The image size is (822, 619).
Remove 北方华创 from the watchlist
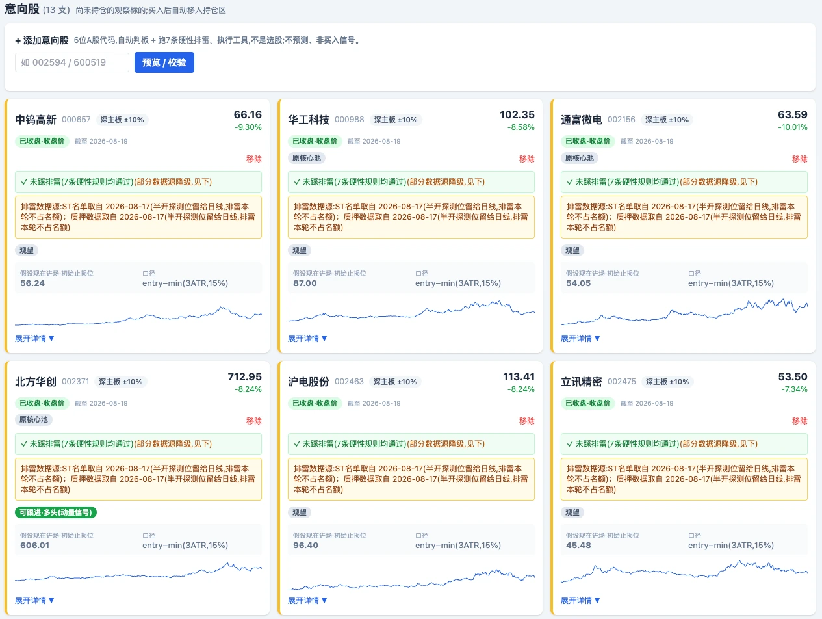coord(254,421)
